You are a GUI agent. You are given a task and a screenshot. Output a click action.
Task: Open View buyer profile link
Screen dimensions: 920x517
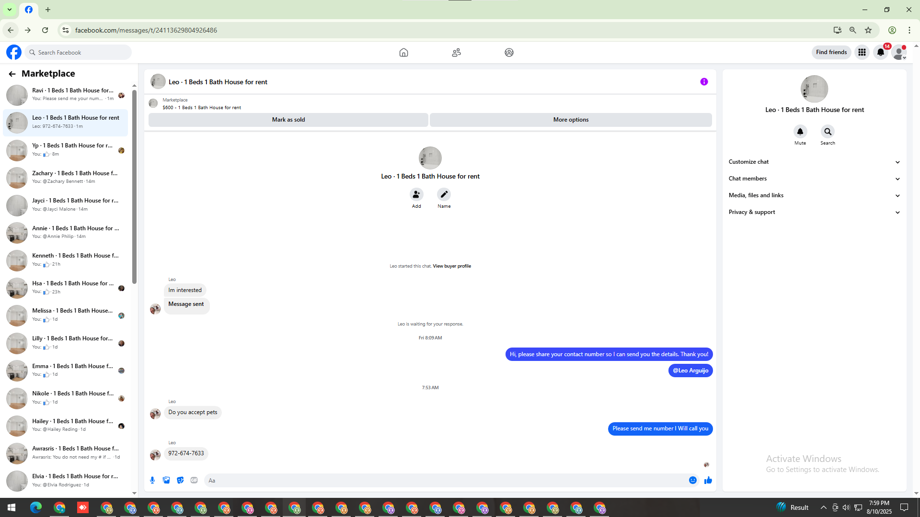tap(451, 266)
